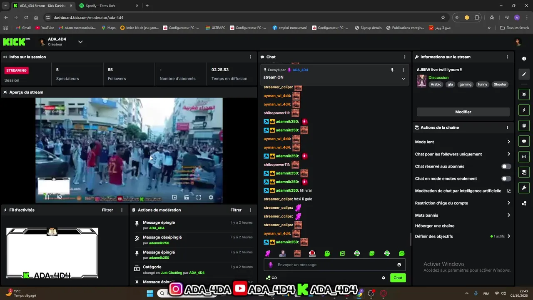
Task: Toggle the channel actions camera icon in sidebar
Action: pyautogui.click(x=524, y=172)
